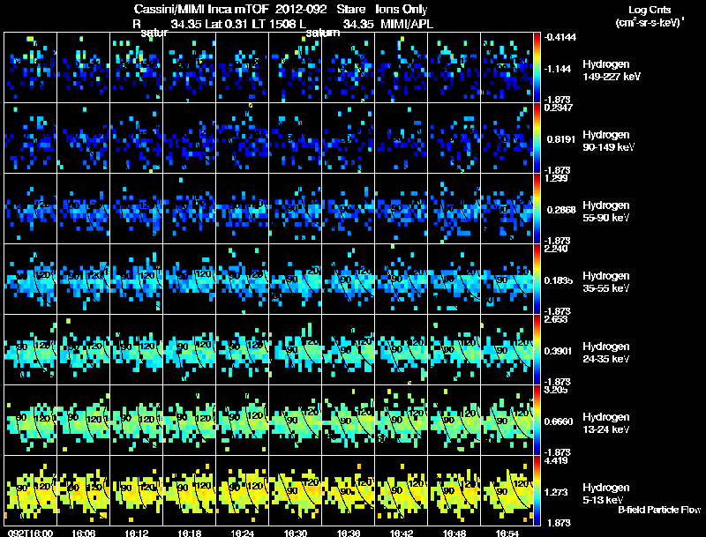This screenshot has width=706, height=537.
Task: Select the 16:24 panel in 24-35 keV row
Action: point(242,349)
